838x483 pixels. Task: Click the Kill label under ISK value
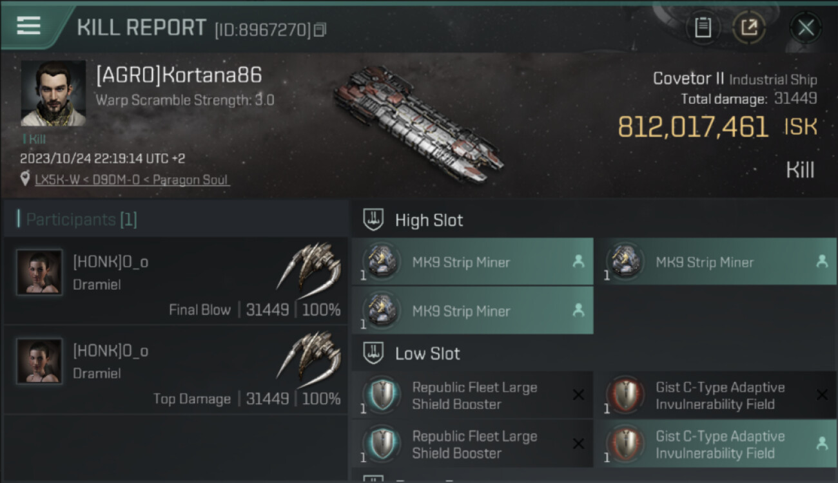[800, 170]
